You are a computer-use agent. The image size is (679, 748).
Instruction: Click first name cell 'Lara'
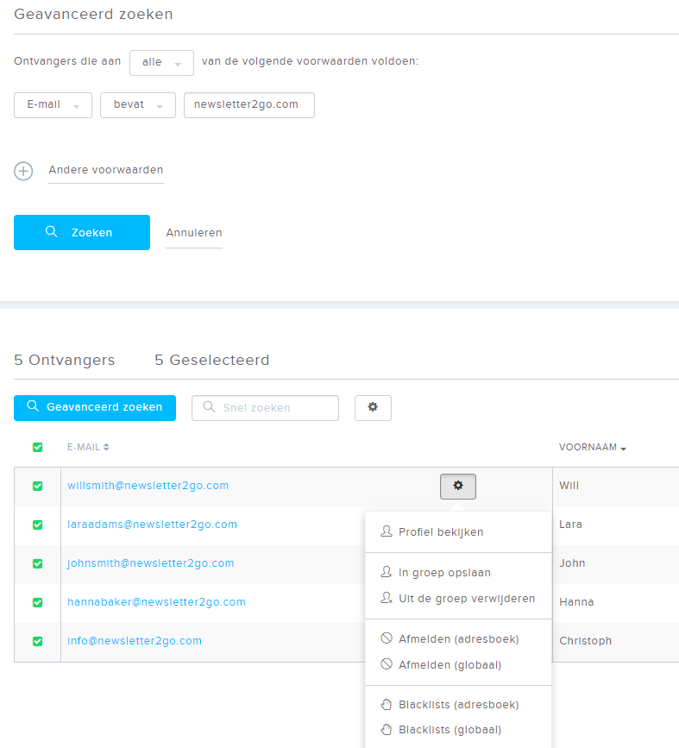tap(570, 525)
